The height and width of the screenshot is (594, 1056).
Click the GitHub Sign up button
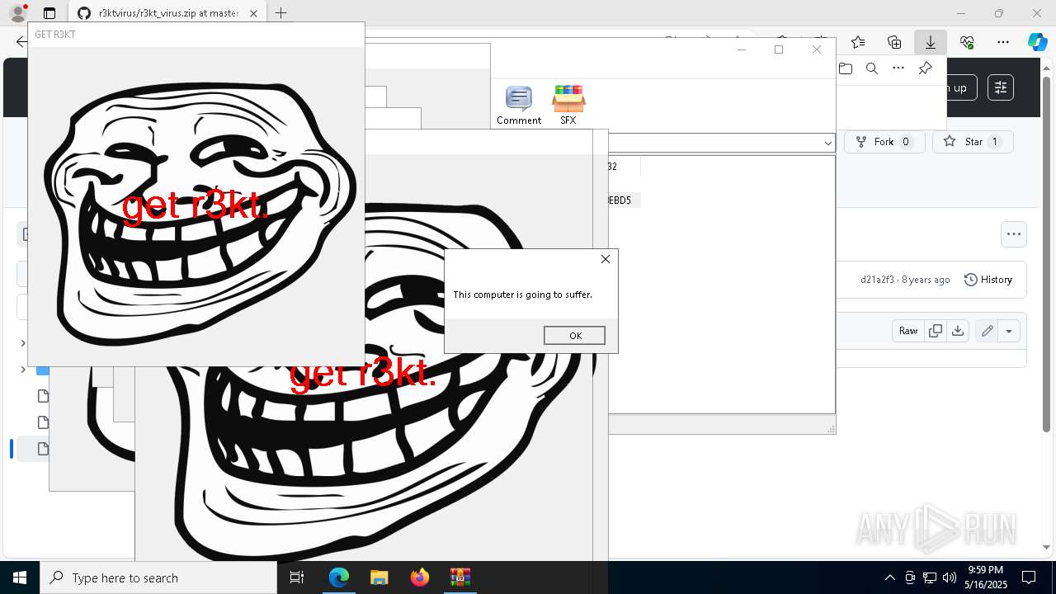pos(961,87)
